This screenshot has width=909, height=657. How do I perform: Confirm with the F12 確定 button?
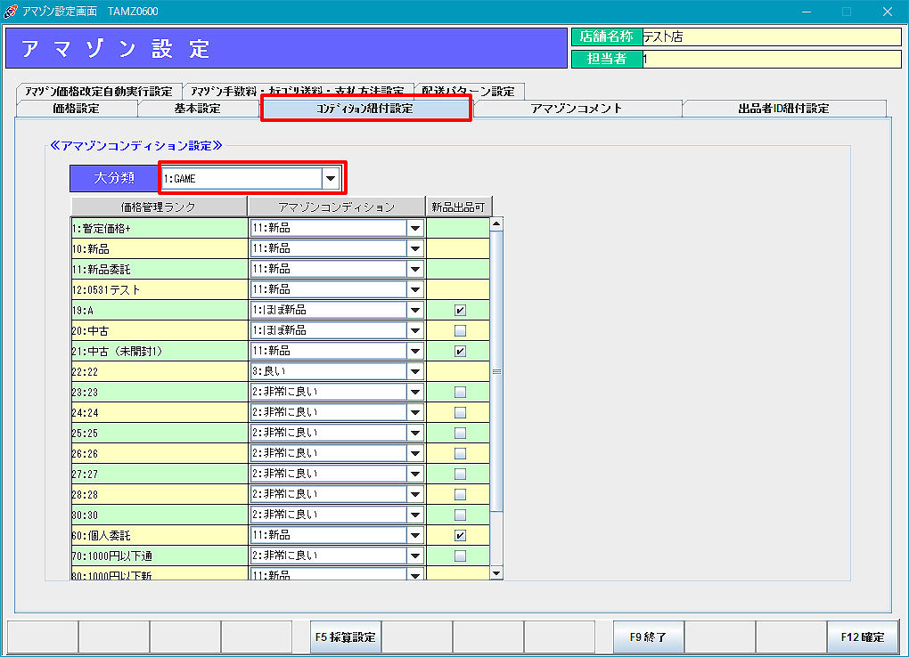(862, 637)
